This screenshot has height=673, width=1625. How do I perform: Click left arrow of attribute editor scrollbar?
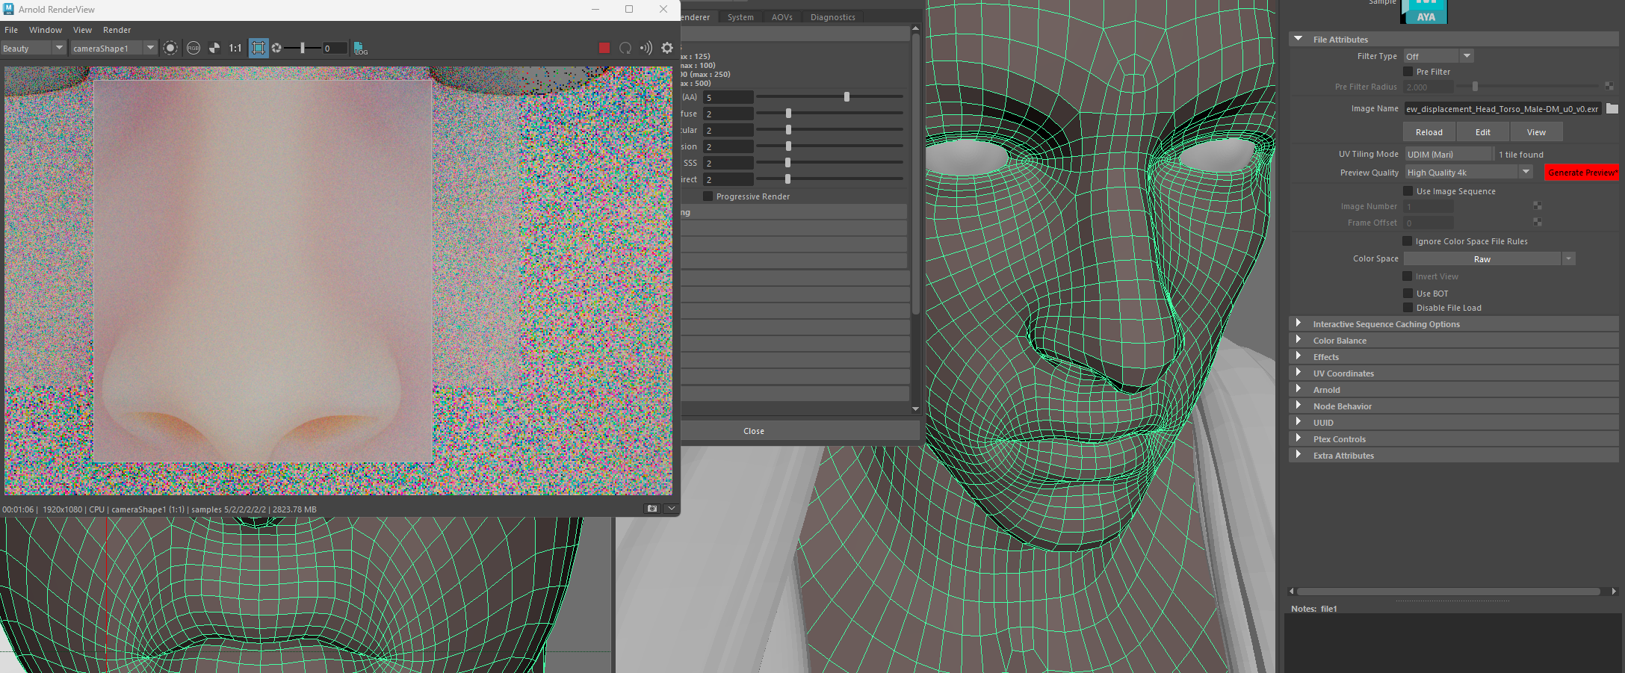[x=1293, y=591]
